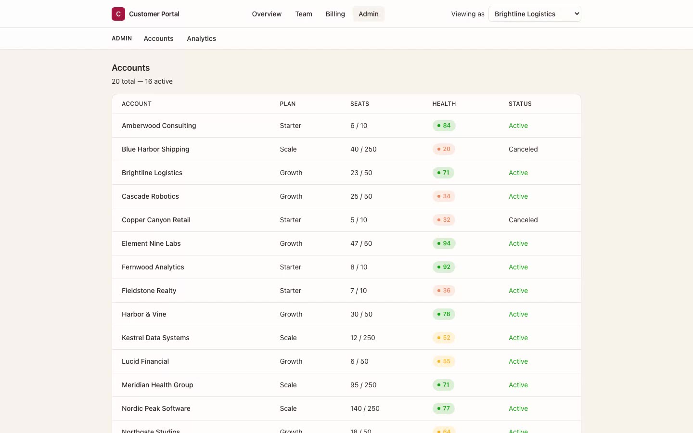Select the Admin nav item
The image size is (693, 433).
coord(369,14)
